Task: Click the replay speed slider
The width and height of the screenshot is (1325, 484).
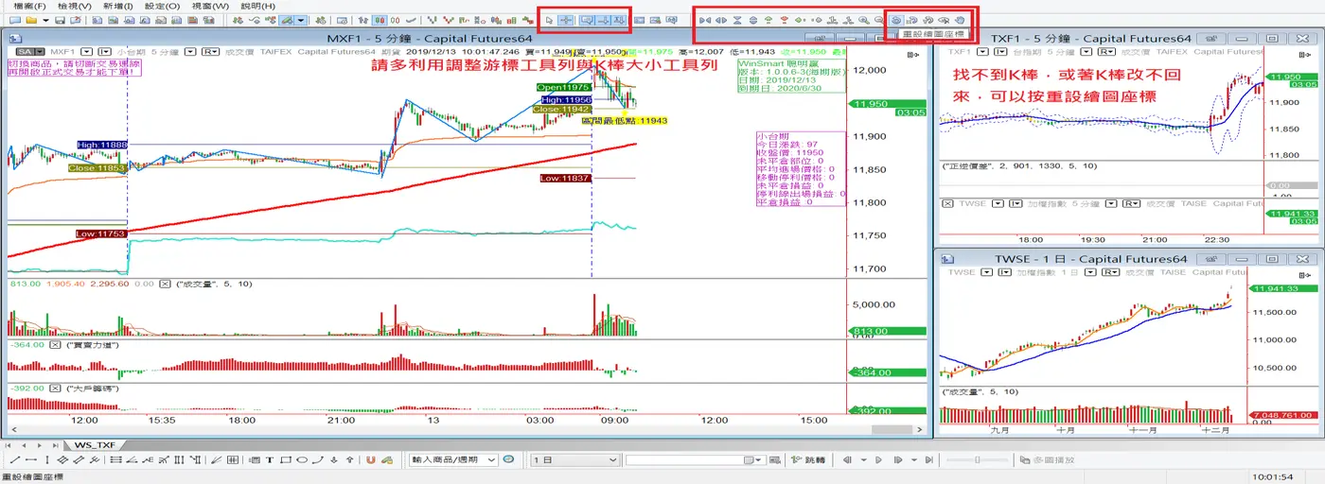Action: tap(977, 459)
